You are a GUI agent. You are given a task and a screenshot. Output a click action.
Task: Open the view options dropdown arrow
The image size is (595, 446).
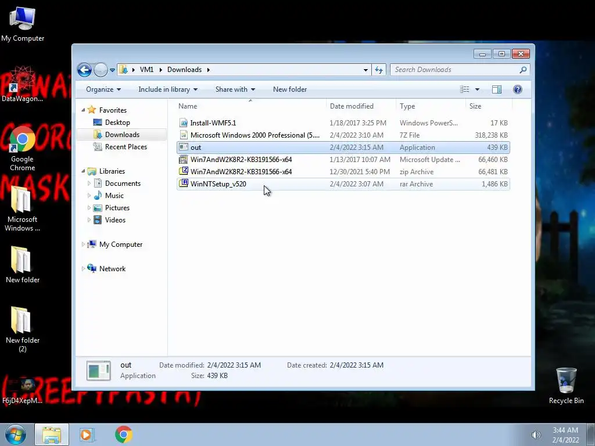coord(478,89)
